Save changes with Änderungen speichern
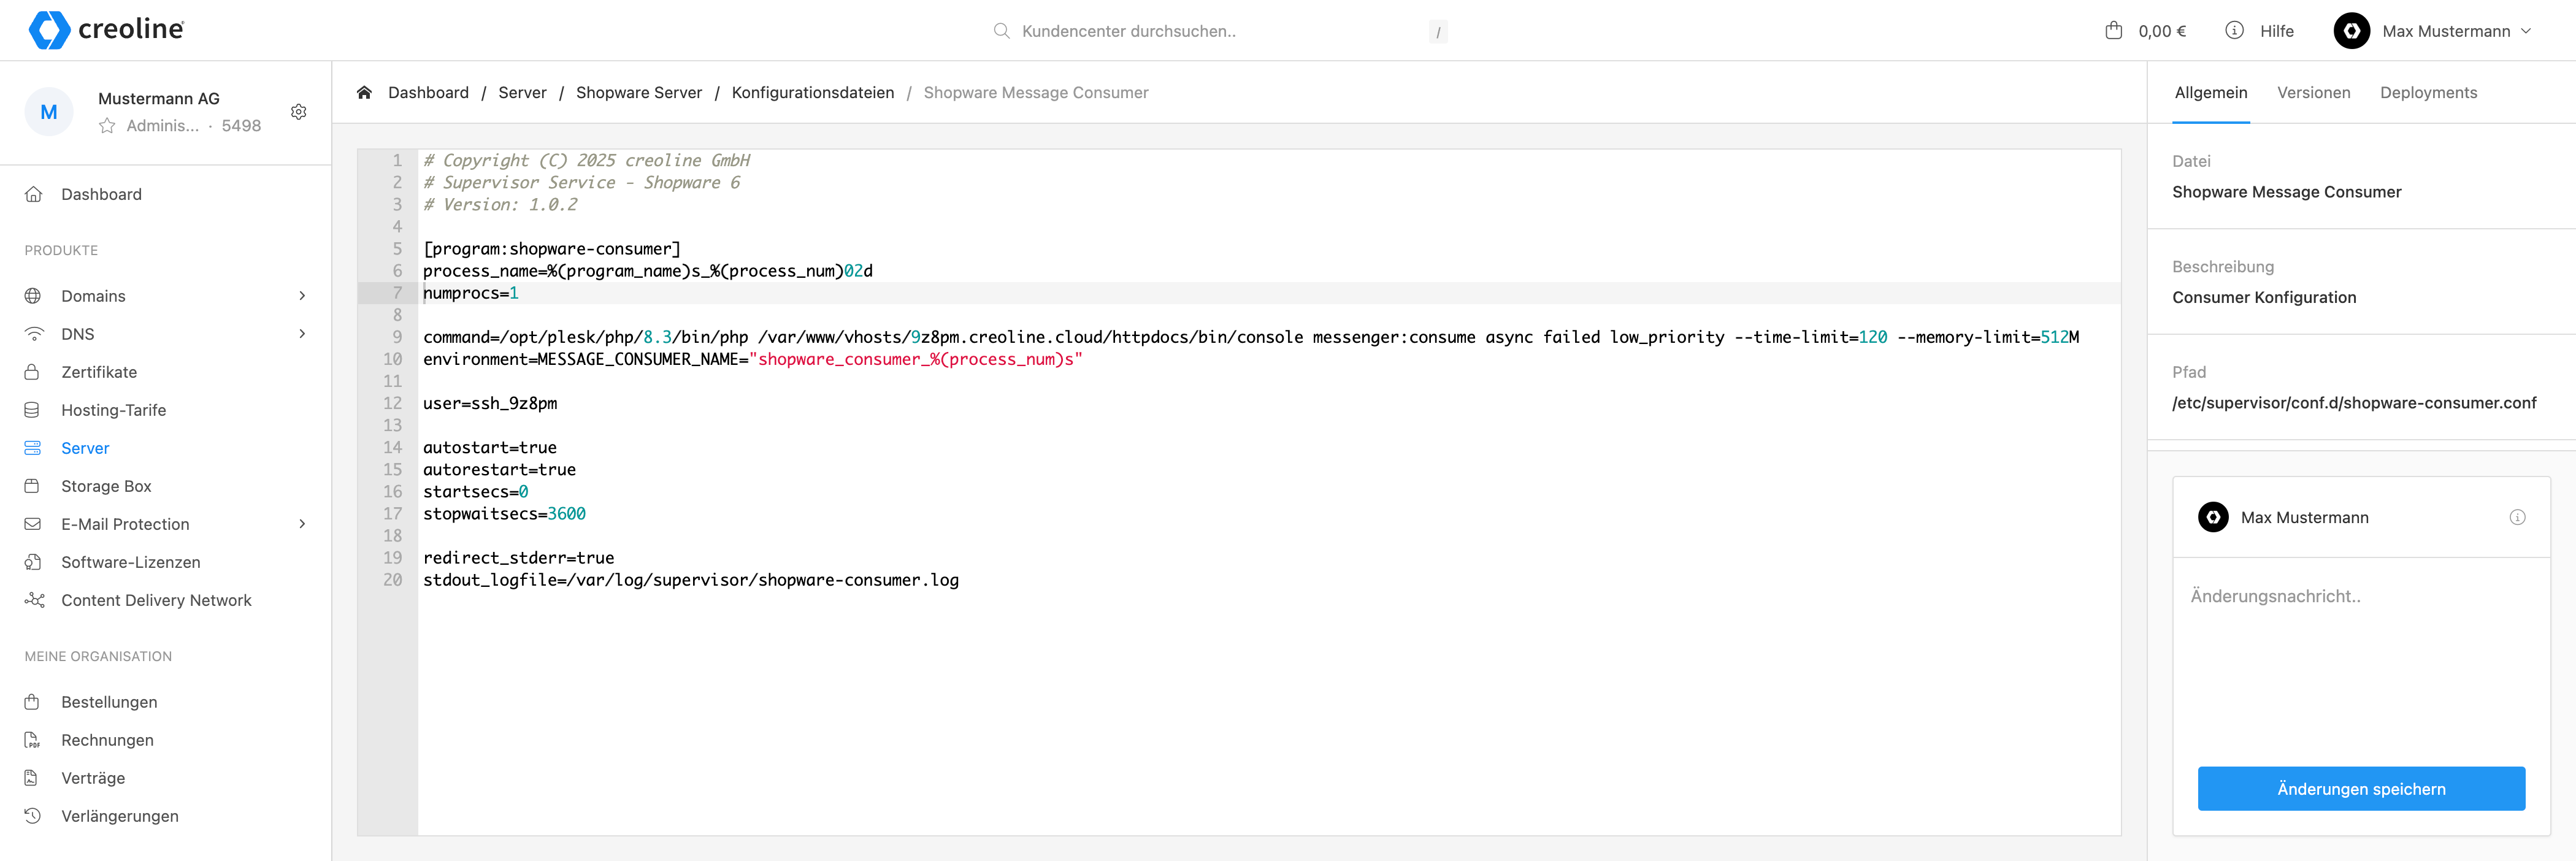This screenshot has width=2576, height=861. click(x=2361, y=789)
